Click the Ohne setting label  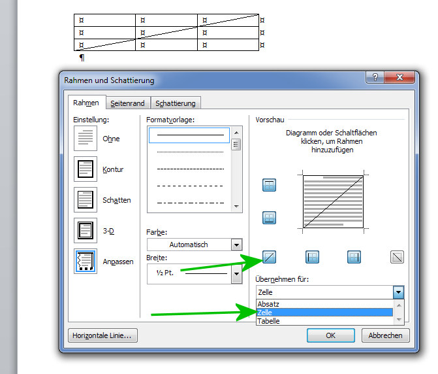111,139
